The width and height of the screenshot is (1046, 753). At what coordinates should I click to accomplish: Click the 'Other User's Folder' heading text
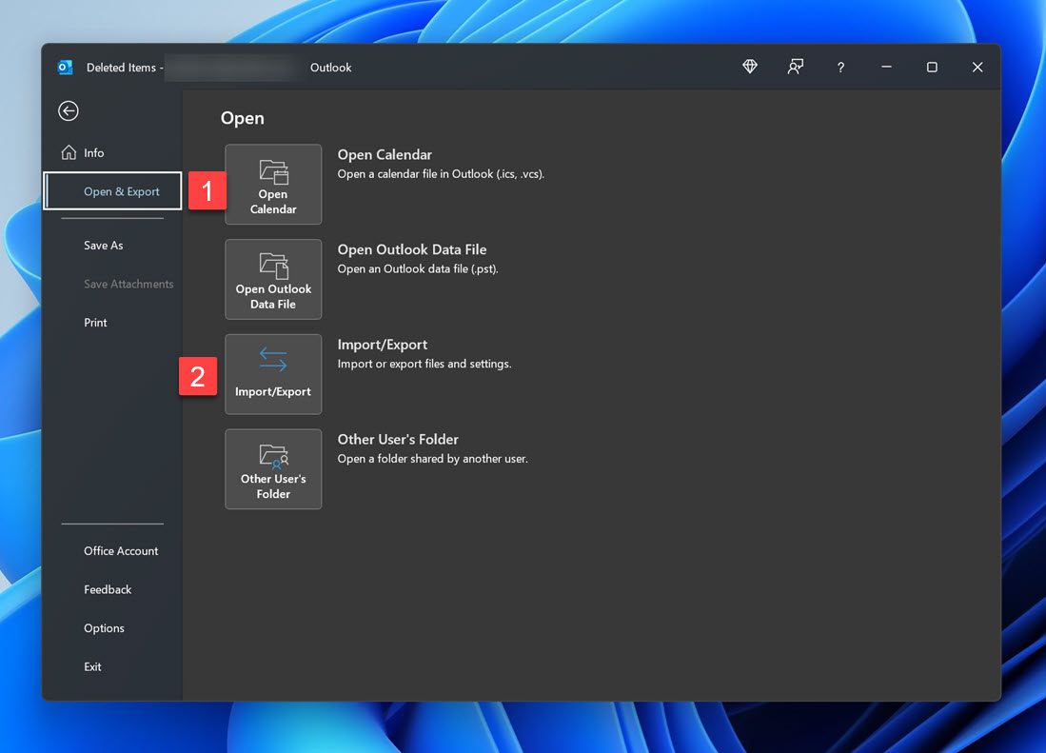pyautogui.click(x=398, y=440)
